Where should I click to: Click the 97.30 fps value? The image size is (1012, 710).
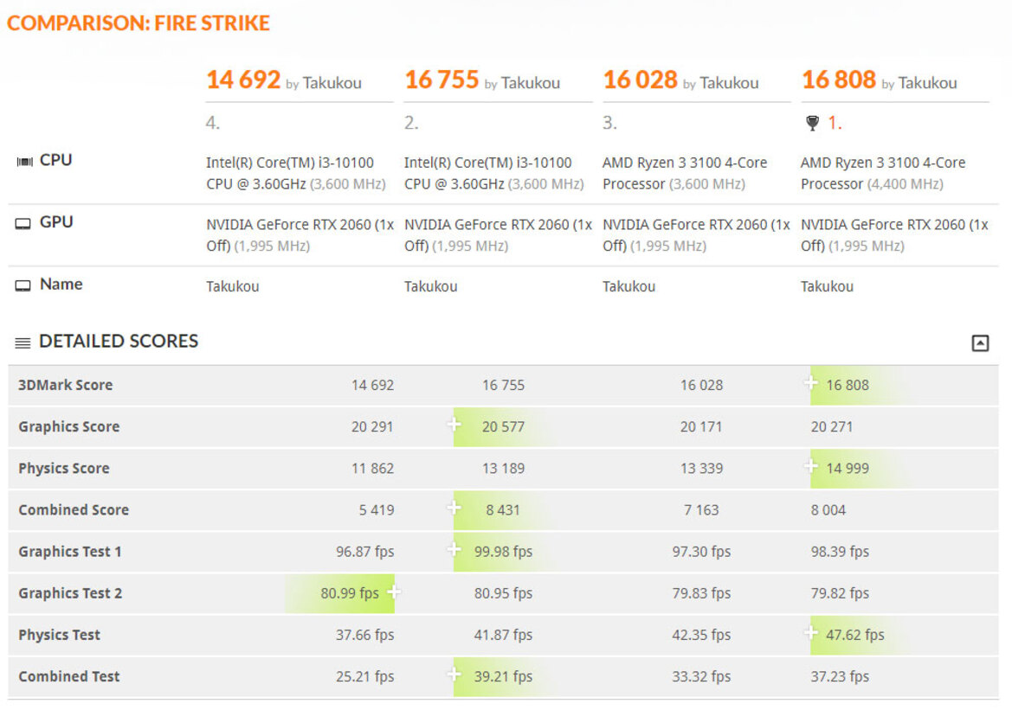coord(701,552)
